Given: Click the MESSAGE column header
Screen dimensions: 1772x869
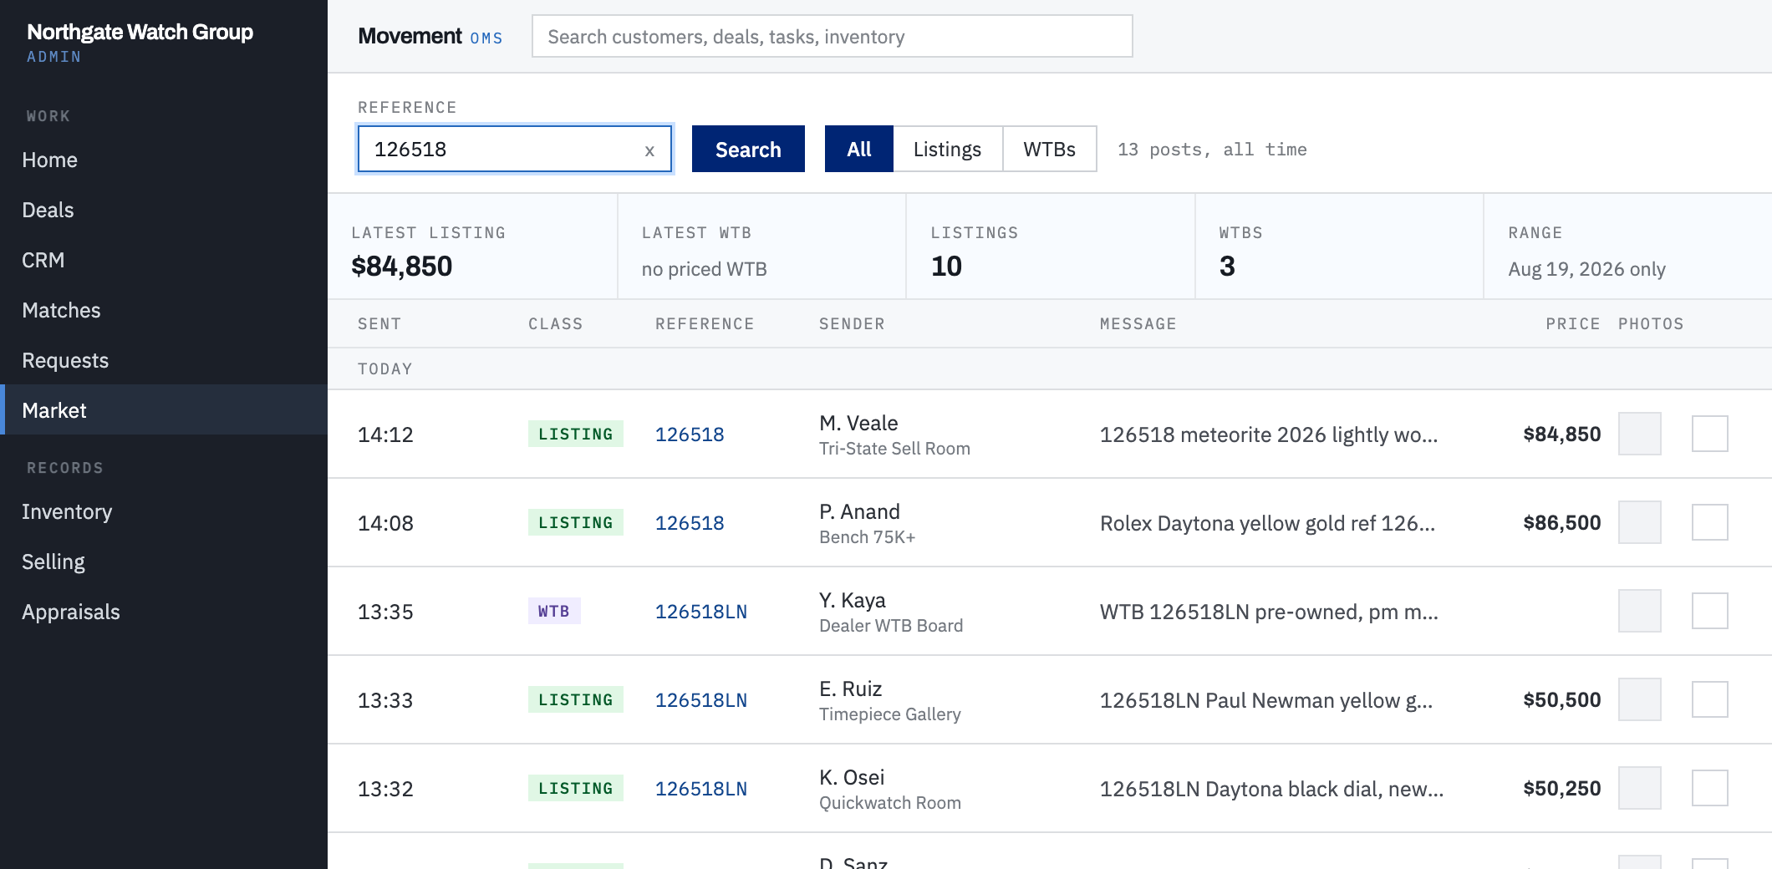Looking at the screenshot, I should pos(1138,323).
